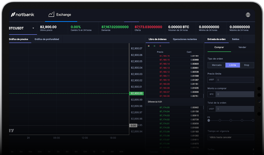Open the Operaciones recientes tab

click(x=185, y=39)
